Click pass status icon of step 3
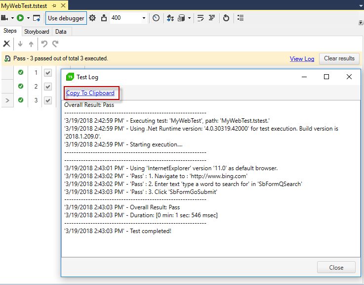This screenshot has width=364, height=285. pos(21,100)
